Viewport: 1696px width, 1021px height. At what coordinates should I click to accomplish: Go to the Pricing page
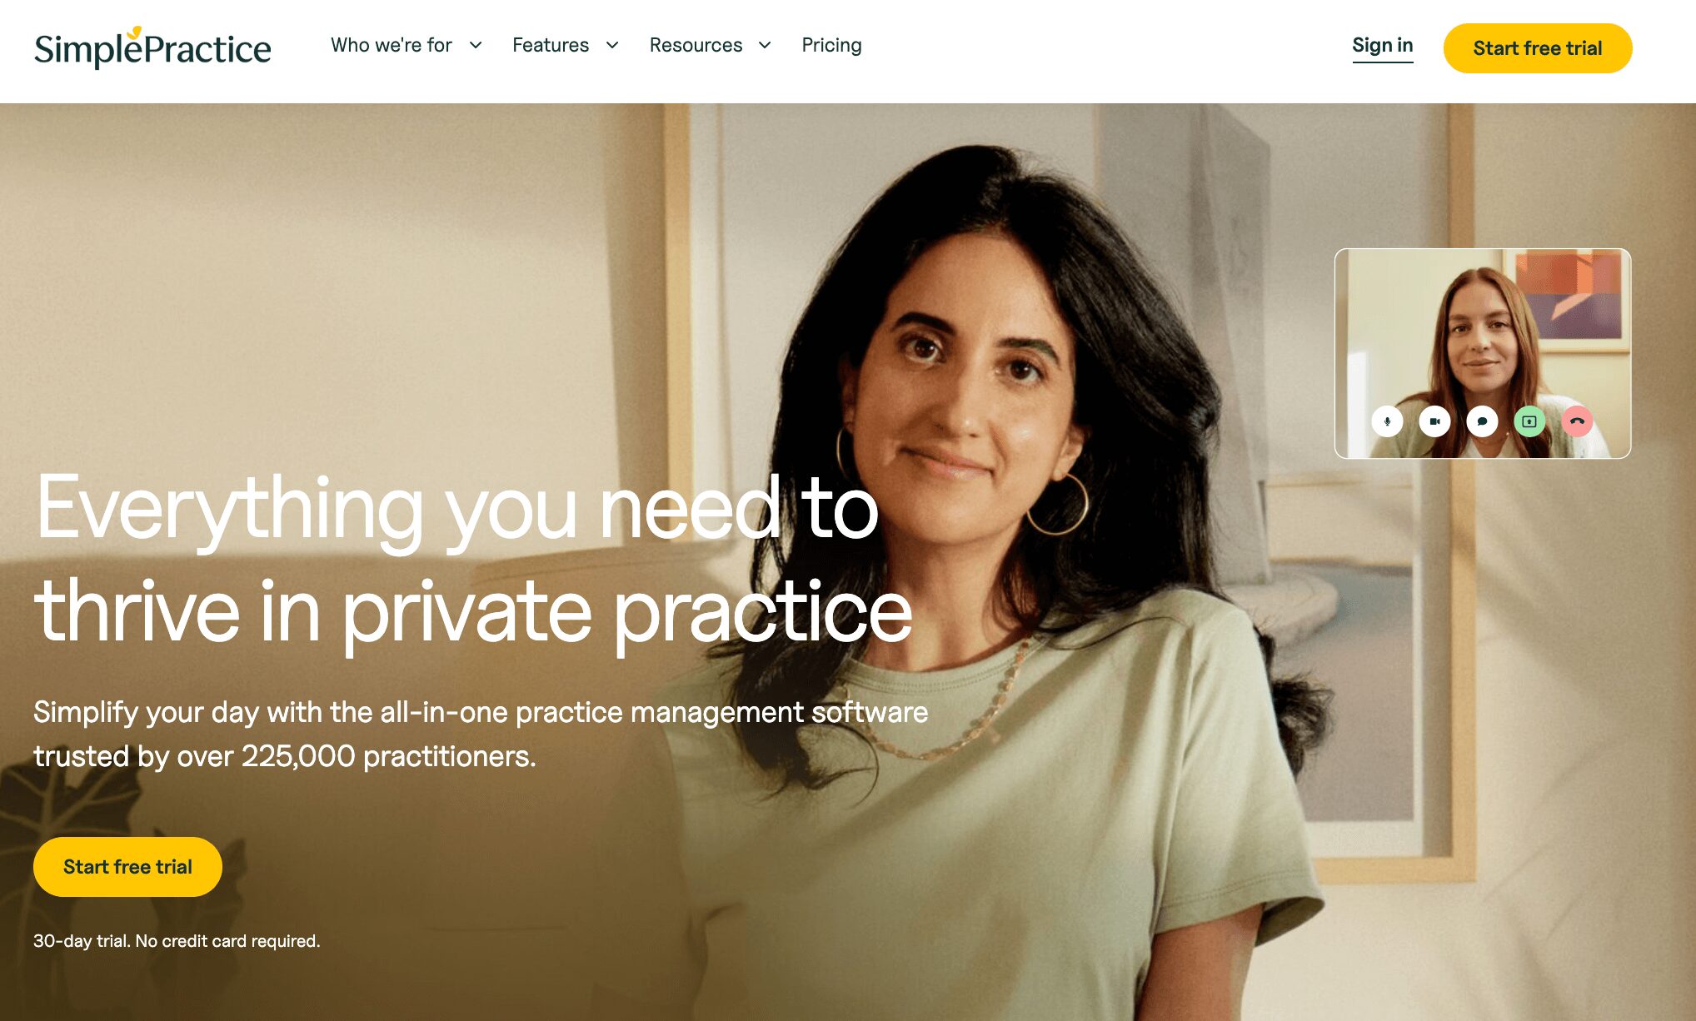click(x=831, y=45)
